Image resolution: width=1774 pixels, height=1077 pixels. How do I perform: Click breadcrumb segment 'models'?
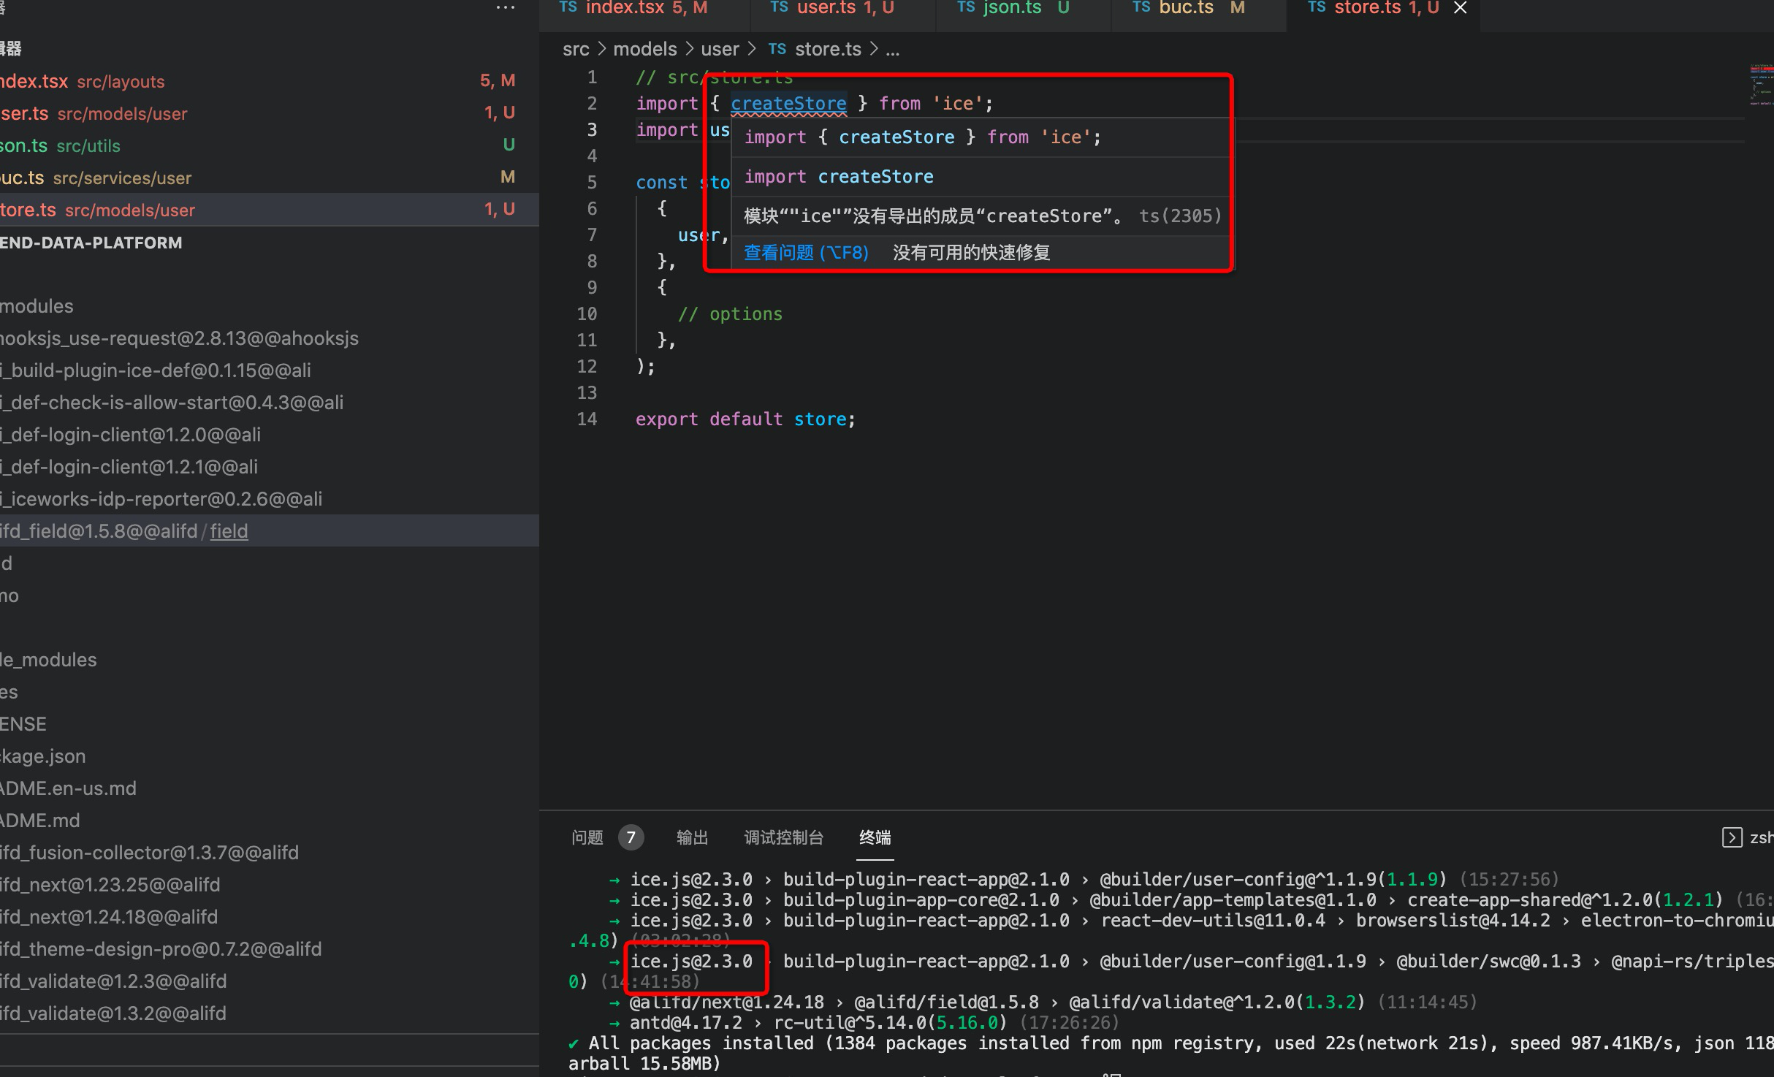pos(644,49)
